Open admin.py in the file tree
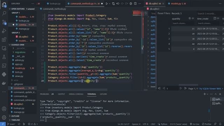This screenshot has height=126, width=224. click(x=20, y=60)
